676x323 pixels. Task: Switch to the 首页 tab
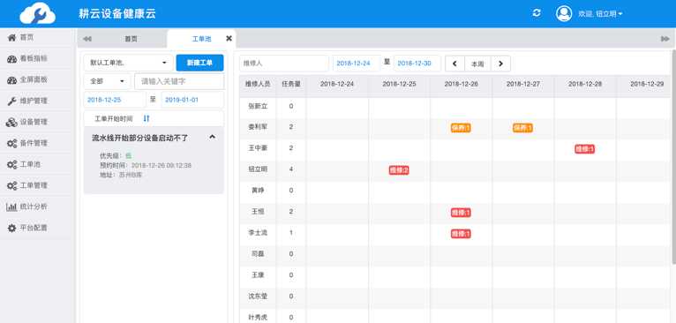pos(131,39)
